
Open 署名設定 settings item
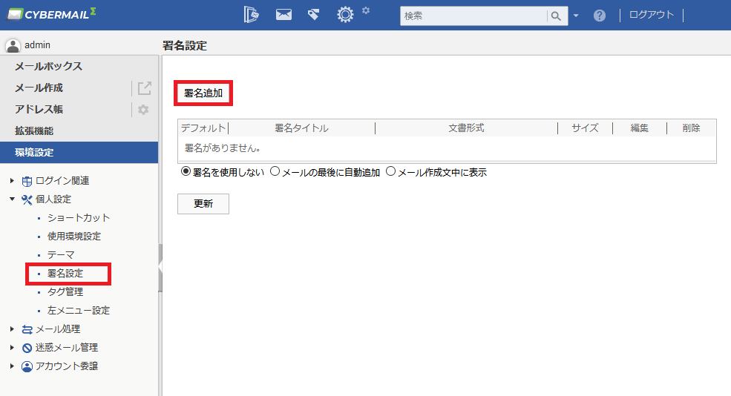(65, 274)
